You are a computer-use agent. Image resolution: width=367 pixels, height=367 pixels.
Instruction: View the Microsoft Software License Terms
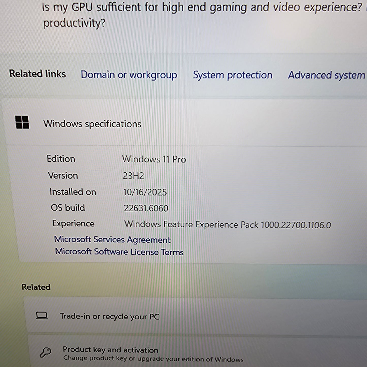(x=119, y=252)
